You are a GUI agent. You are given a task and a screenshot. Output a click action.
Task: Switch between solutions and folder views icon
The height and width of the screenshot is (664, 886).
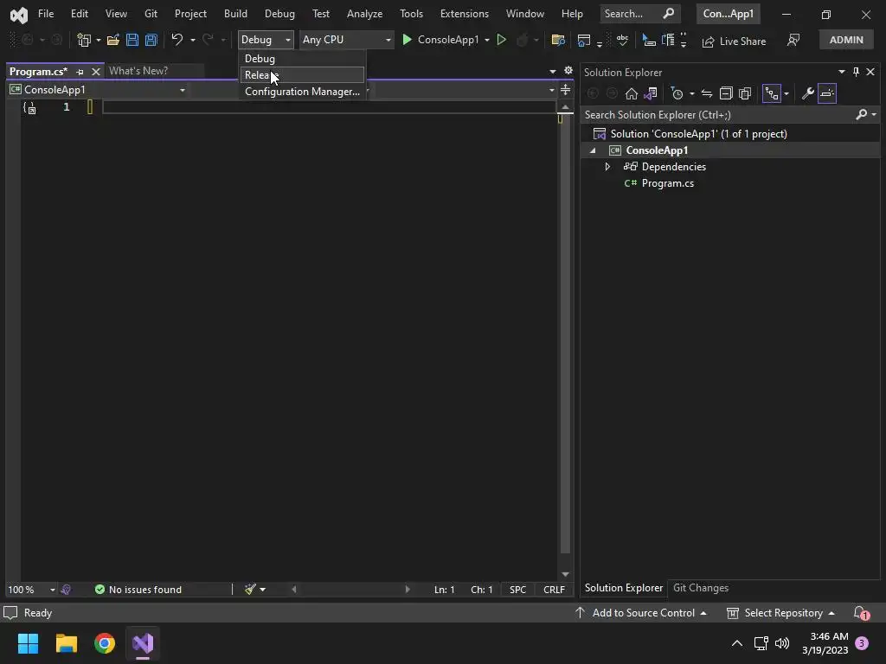(x=651, y=93)
